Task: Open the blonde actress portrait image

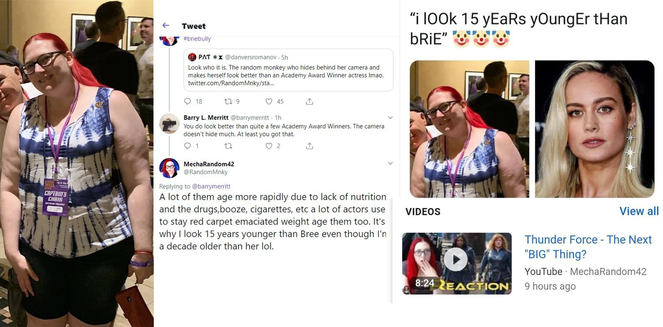Action: 594,129
